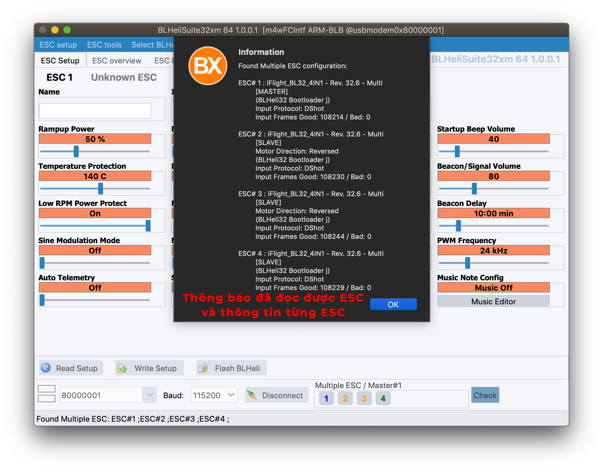
Task: Click the Unknown ESC heading text
Action: 124,77
